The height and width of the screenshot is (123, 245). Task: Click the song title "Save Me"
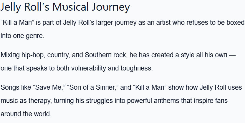click(49, 88)
